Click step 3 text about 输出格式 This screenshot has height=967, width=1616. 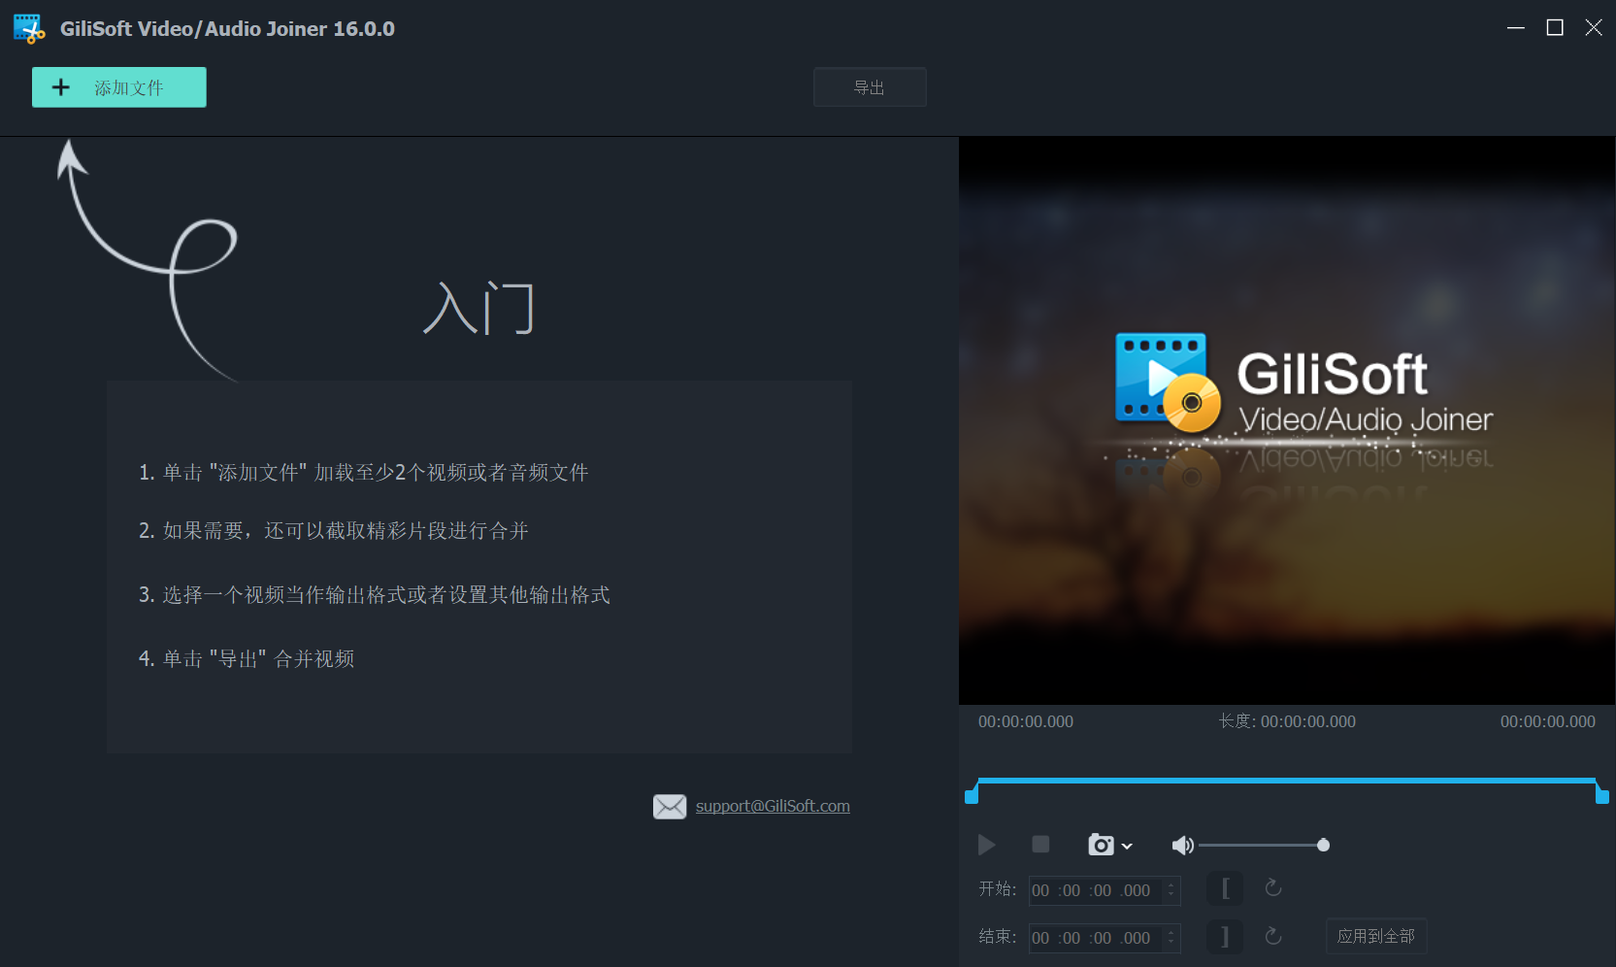pos(375,595)
